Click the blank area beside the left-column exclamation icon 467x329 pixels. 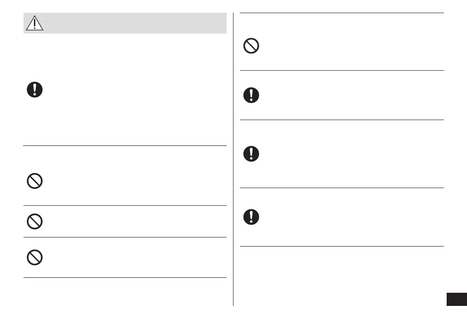pyautogui.click(x=136, y=89)
